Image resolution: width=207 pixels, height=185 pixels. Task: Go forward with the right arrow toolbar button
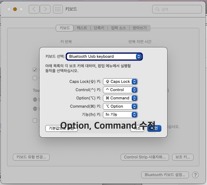tap(45, 9)
